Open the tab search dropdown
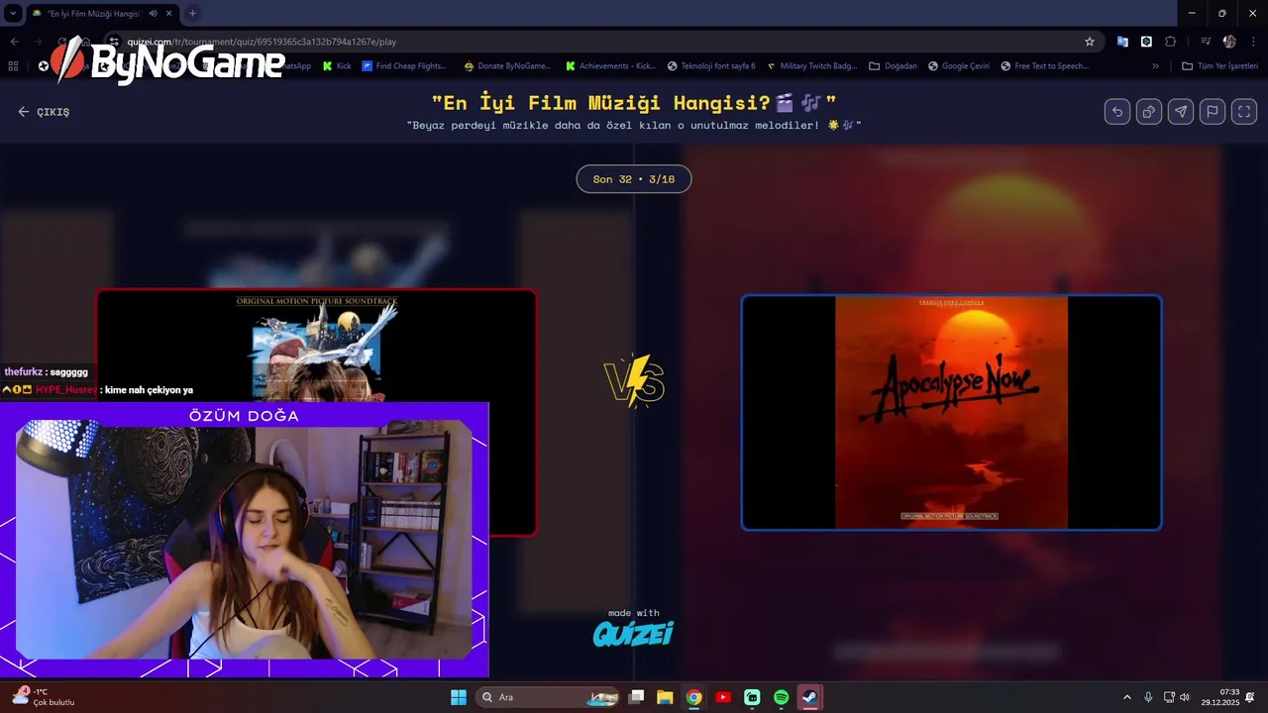This screenshot has height=713, width=1268. pyautogui.click(x=13, y=14)
